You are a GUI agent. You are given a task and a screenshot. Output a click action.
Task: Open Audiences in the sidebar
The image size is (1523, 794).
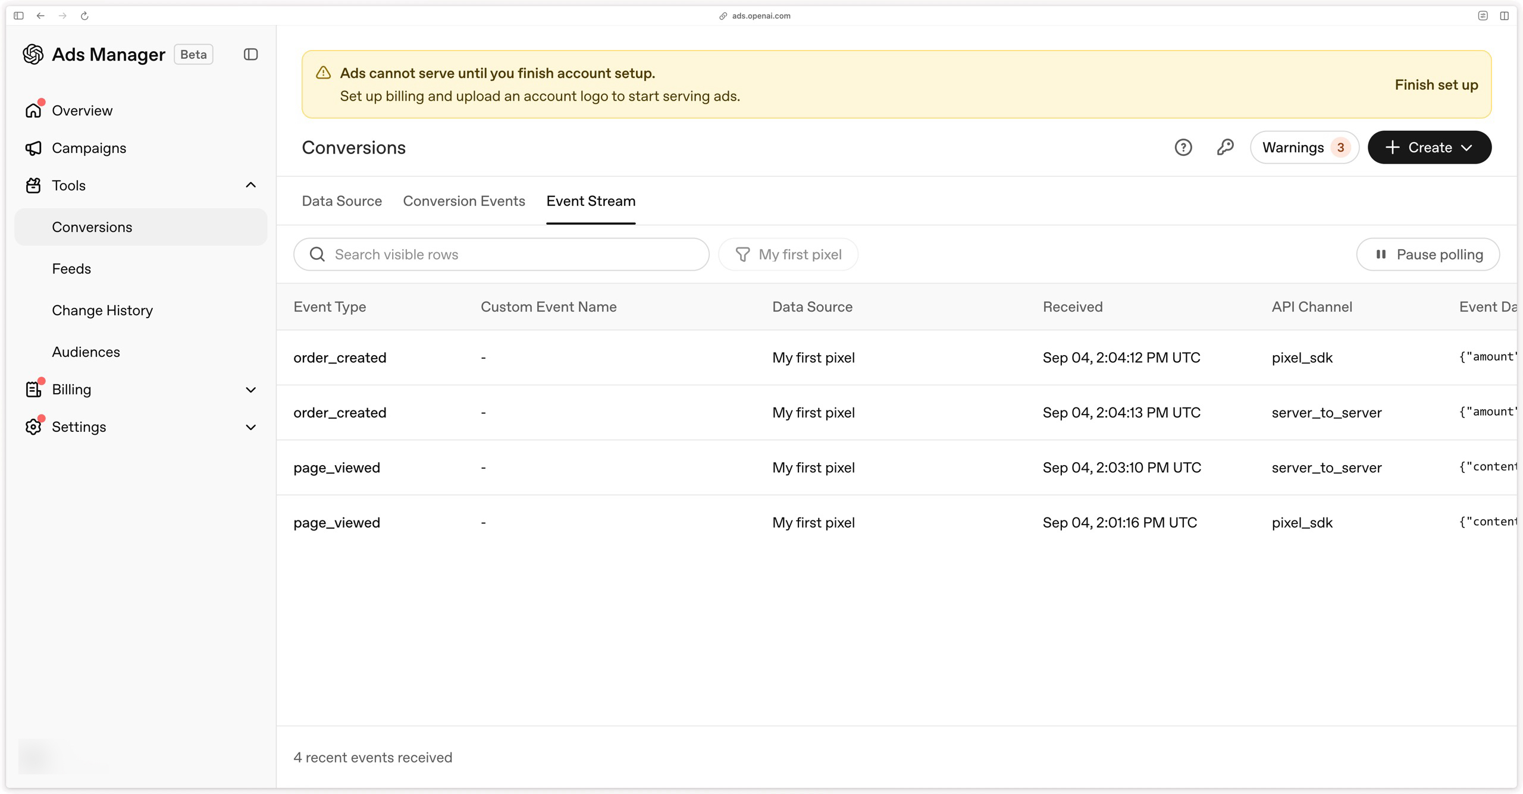click(86, 352)
